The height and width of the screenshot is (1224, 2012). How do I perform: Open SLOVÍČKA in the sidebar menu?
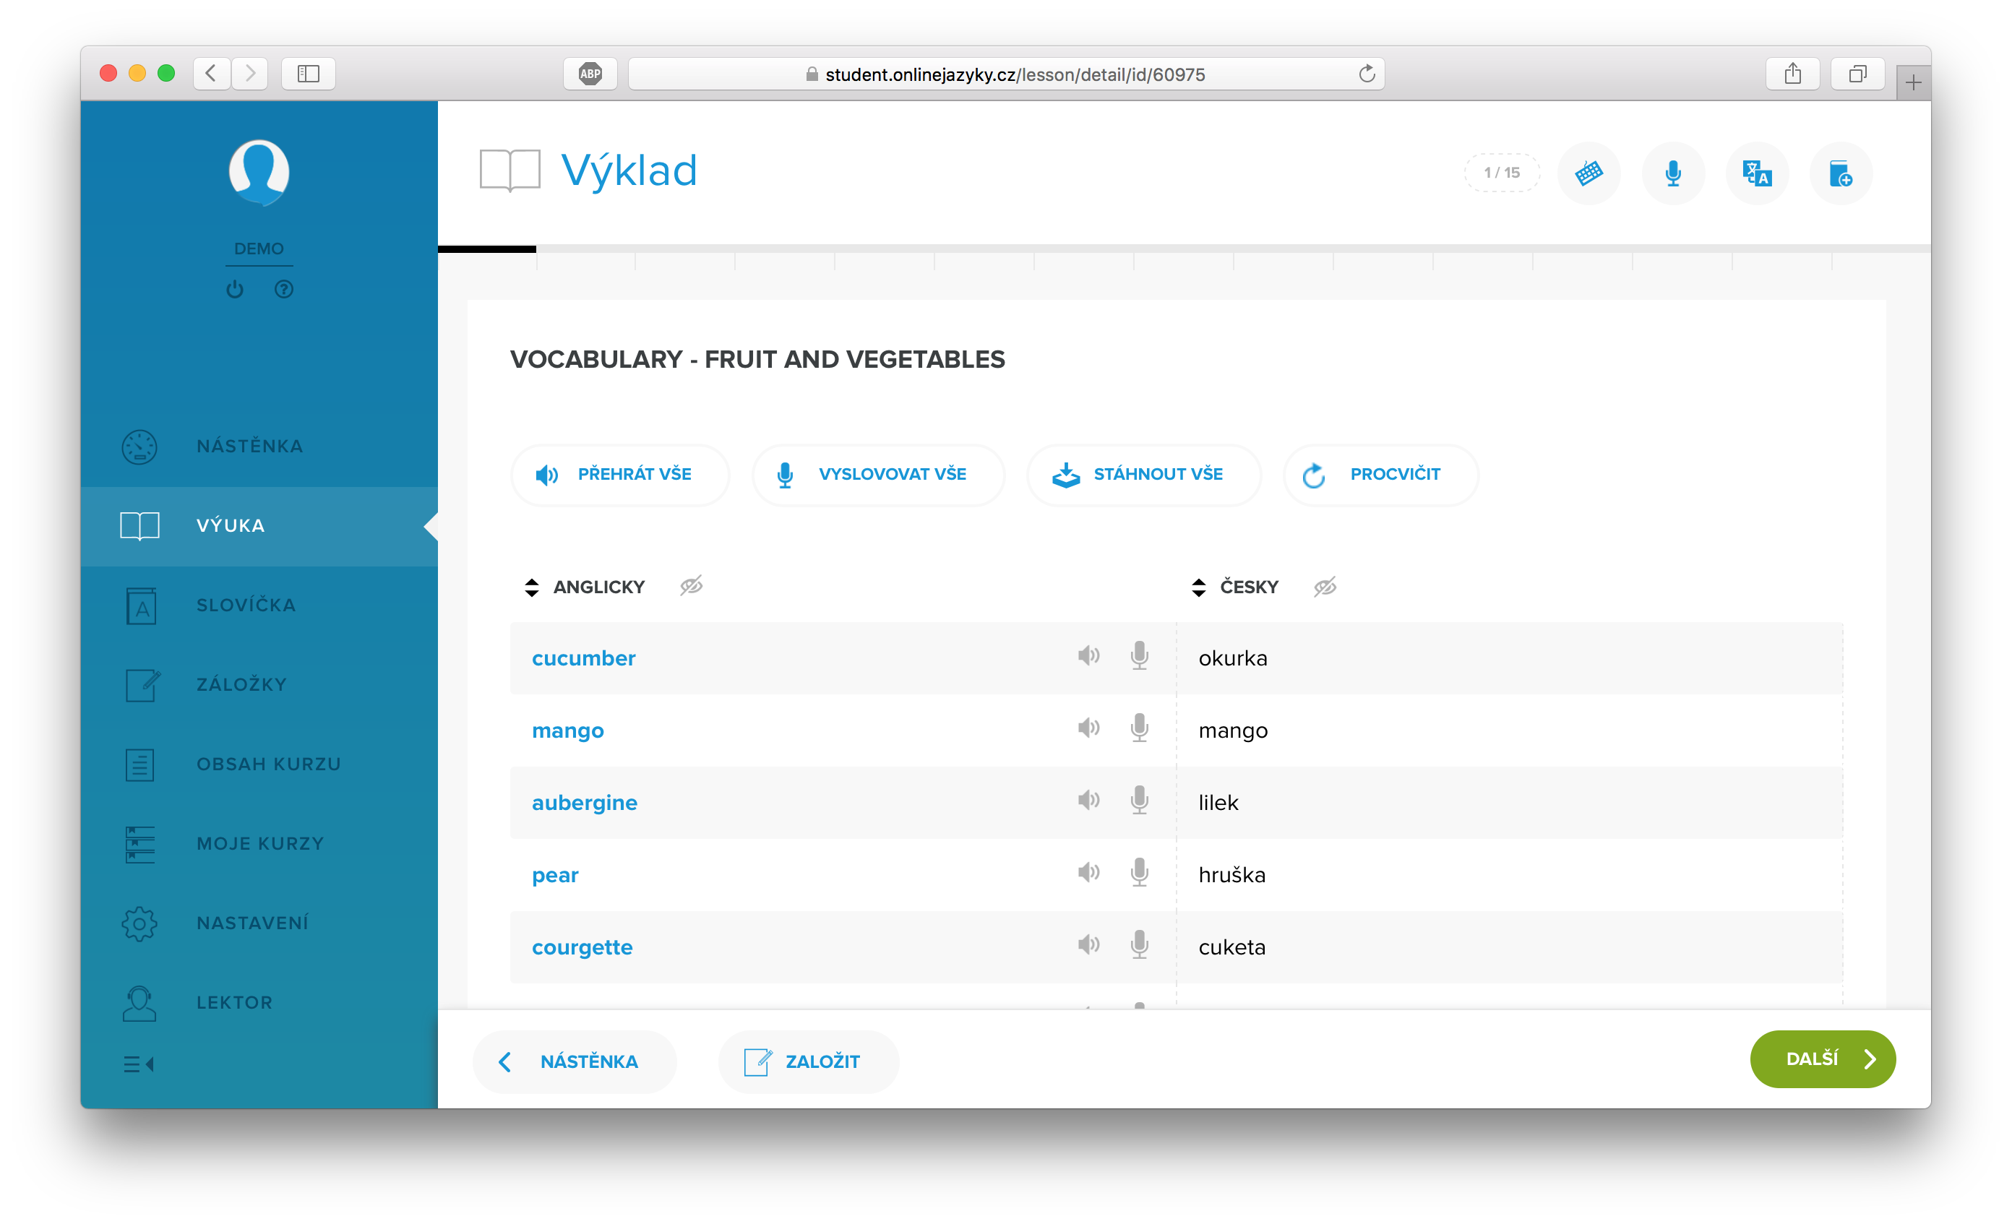click(x=245, y=605)
